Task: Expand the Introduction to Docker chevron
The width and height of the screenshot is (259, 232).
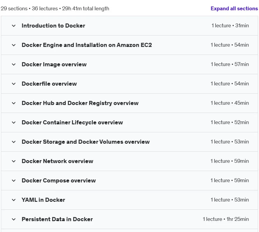Action: (14, 26)
